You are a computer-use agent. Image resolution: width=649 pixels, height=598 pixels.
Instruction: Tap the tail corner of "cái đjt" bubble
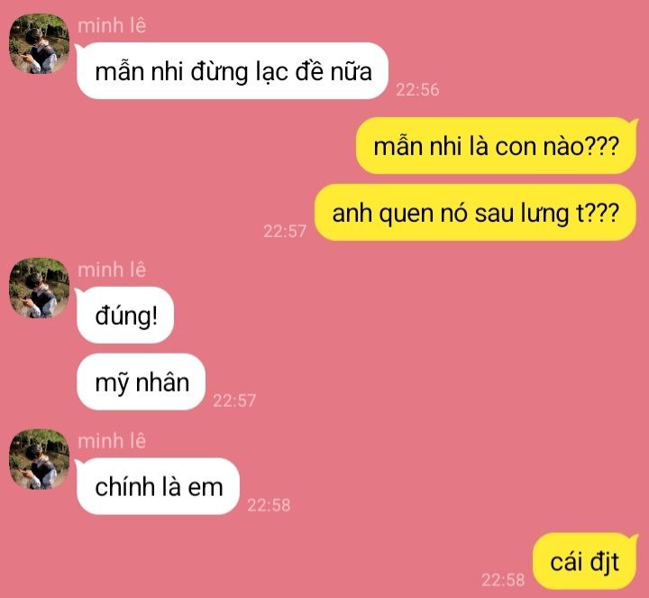tap(634, 538)
